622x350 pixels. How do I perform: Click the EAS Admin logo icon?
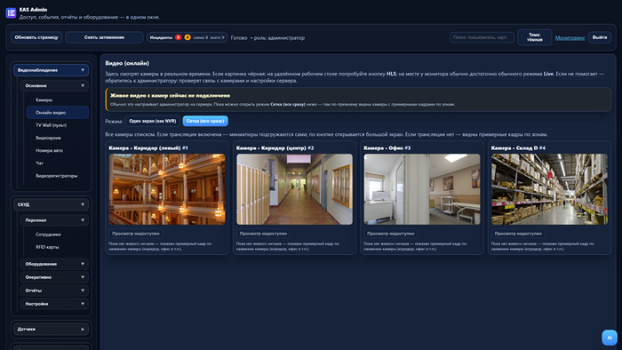point(11,12)
